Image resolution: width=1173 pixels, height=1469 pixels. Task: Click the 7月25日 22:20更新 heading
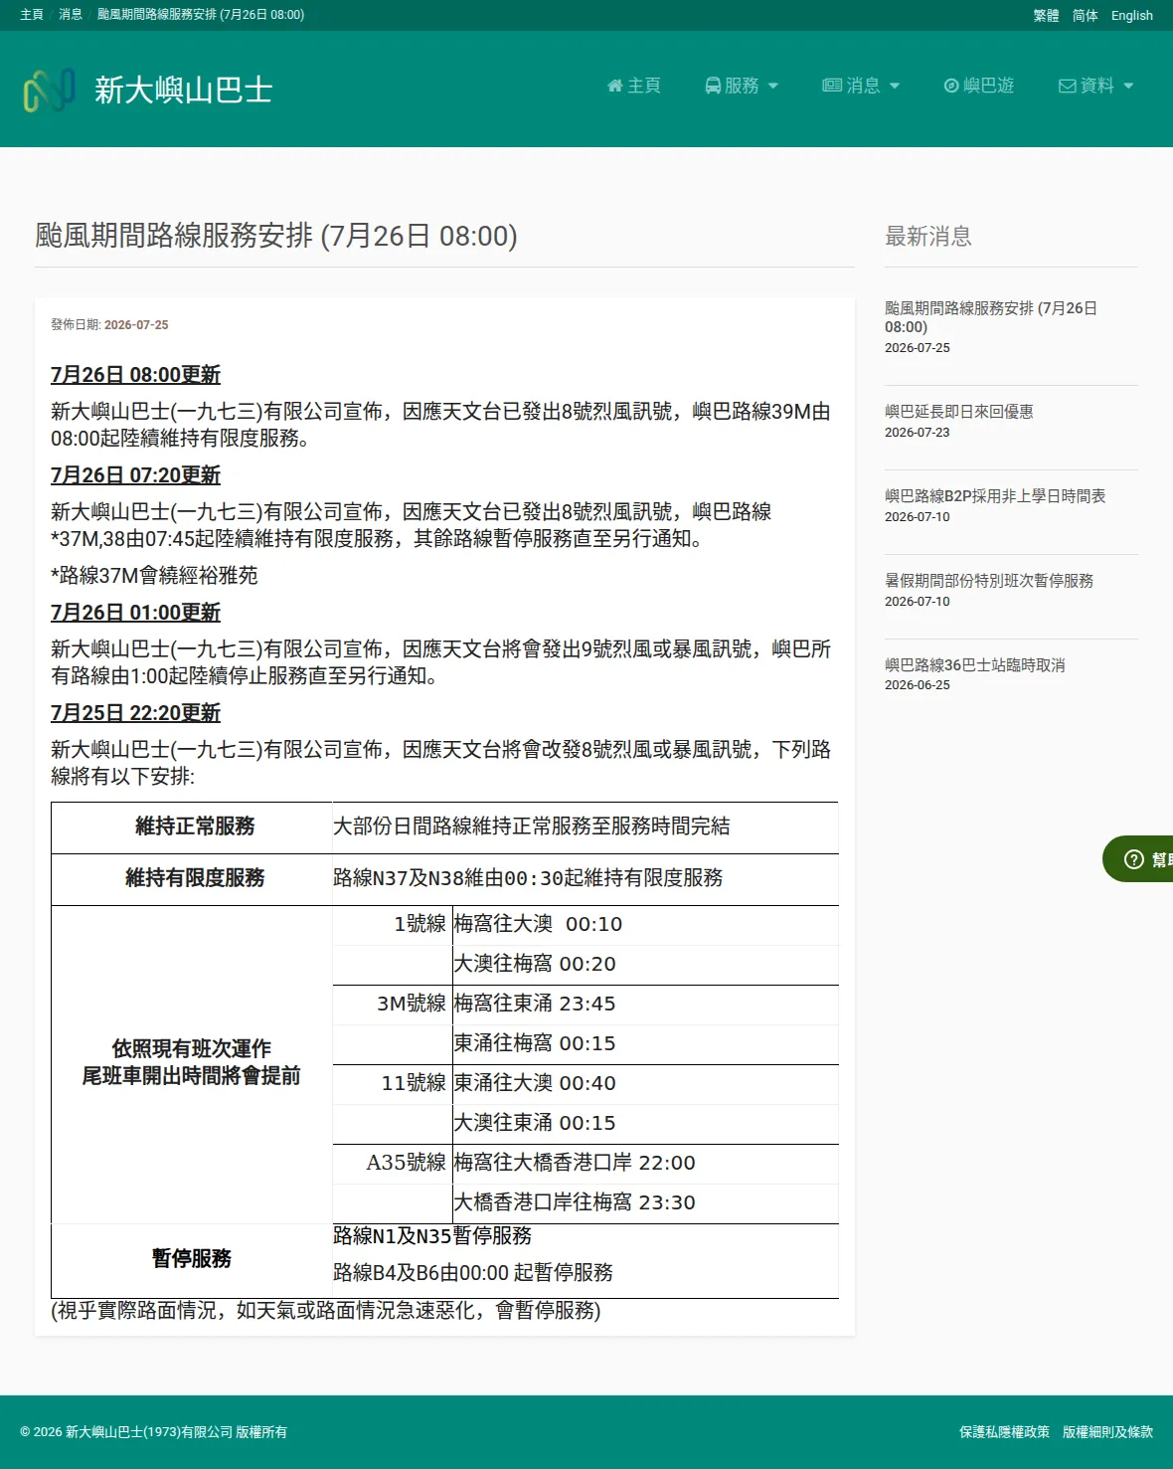(135, 713)
